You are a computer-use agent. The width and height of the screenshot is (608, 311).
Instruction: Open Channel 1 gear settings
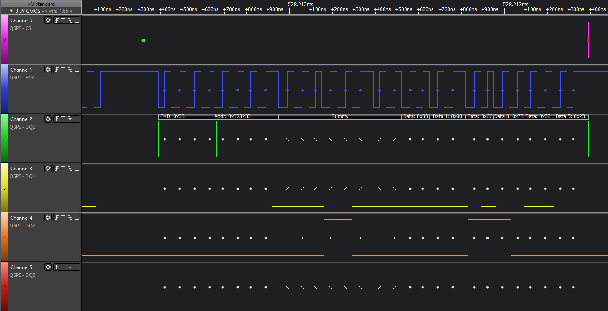[x=48, y=70]
